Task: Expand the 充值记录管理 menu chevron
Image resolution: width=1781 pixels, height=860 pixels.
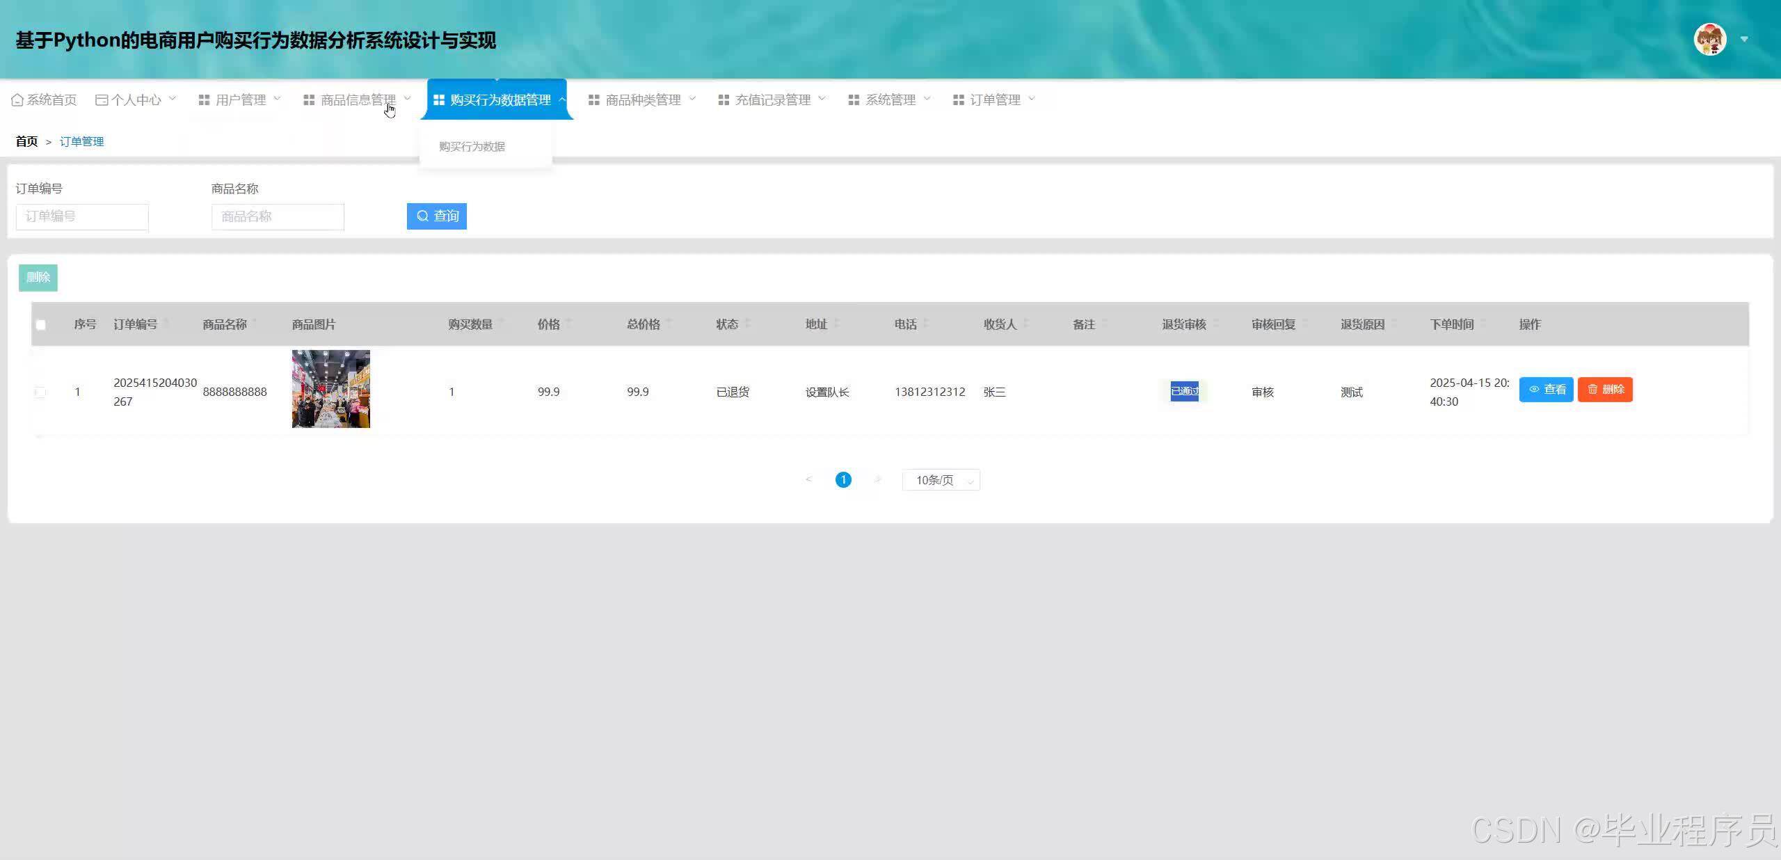Action: pyautogui.click(x=822, y=99)
